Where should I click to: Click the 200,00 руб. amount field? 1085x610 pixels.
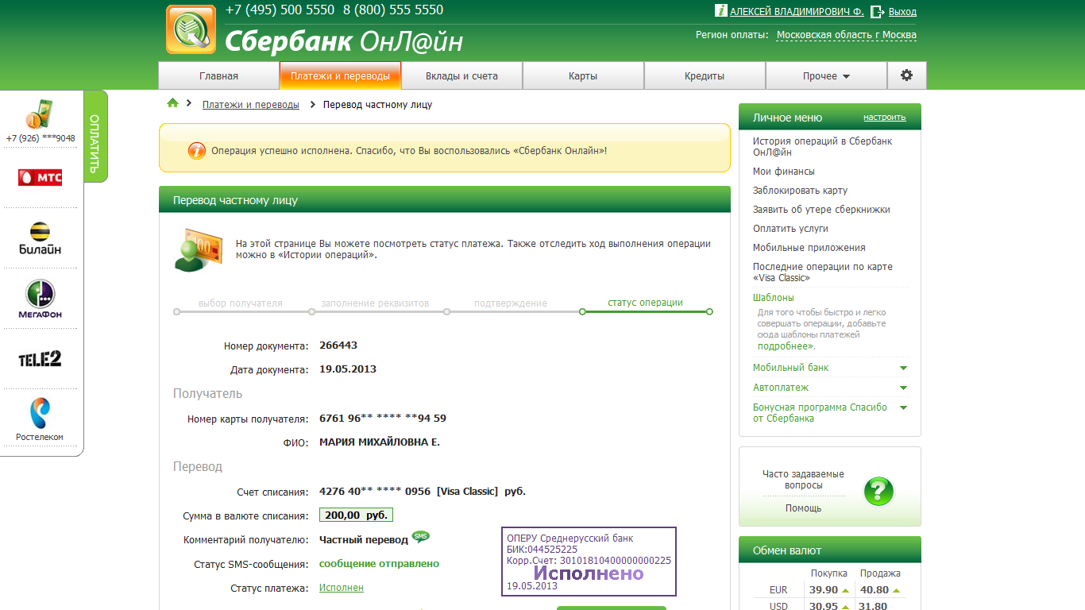pyautogui.click(x=356, y=515)
